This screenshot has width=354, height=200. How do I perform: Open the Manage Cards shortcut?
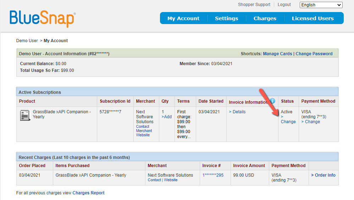point(277,53)
